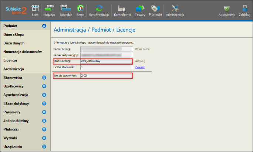This screenshot has height=152, width=253.
Task: Click the Sesje toolbar icon
Action: pos(80,10)
